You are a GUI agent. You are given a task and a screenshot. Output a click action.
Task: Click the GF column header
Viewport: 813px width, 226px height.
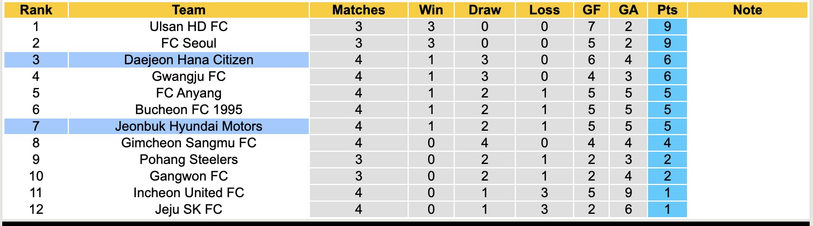pos(591,10)
